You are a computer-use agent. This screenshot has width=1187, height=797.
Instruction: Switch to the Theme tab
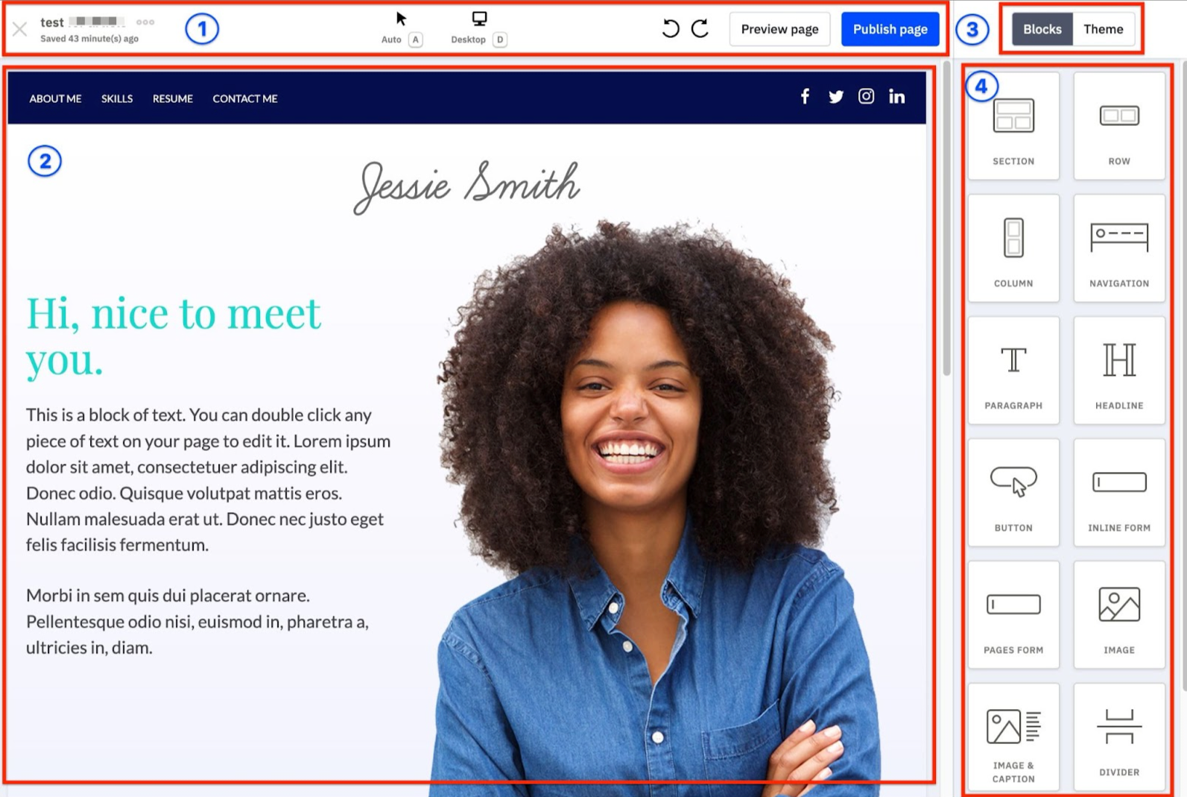(1103, 29)
